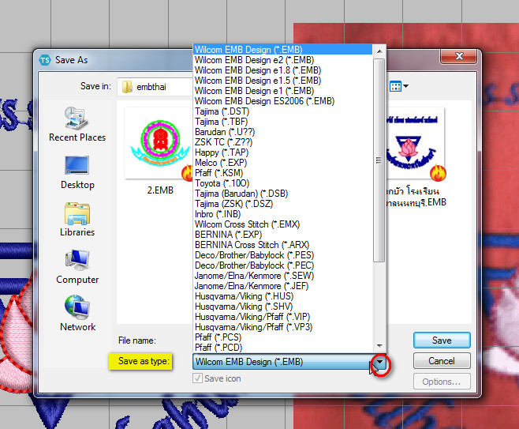Choose Wilcom EMB Design (*.EMB) first entry

point(283,50)
